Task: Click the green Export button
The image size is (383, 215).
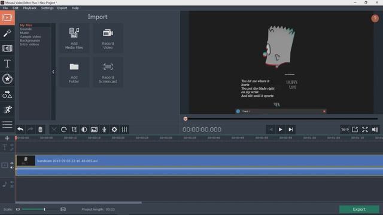Action: (359, 209)
